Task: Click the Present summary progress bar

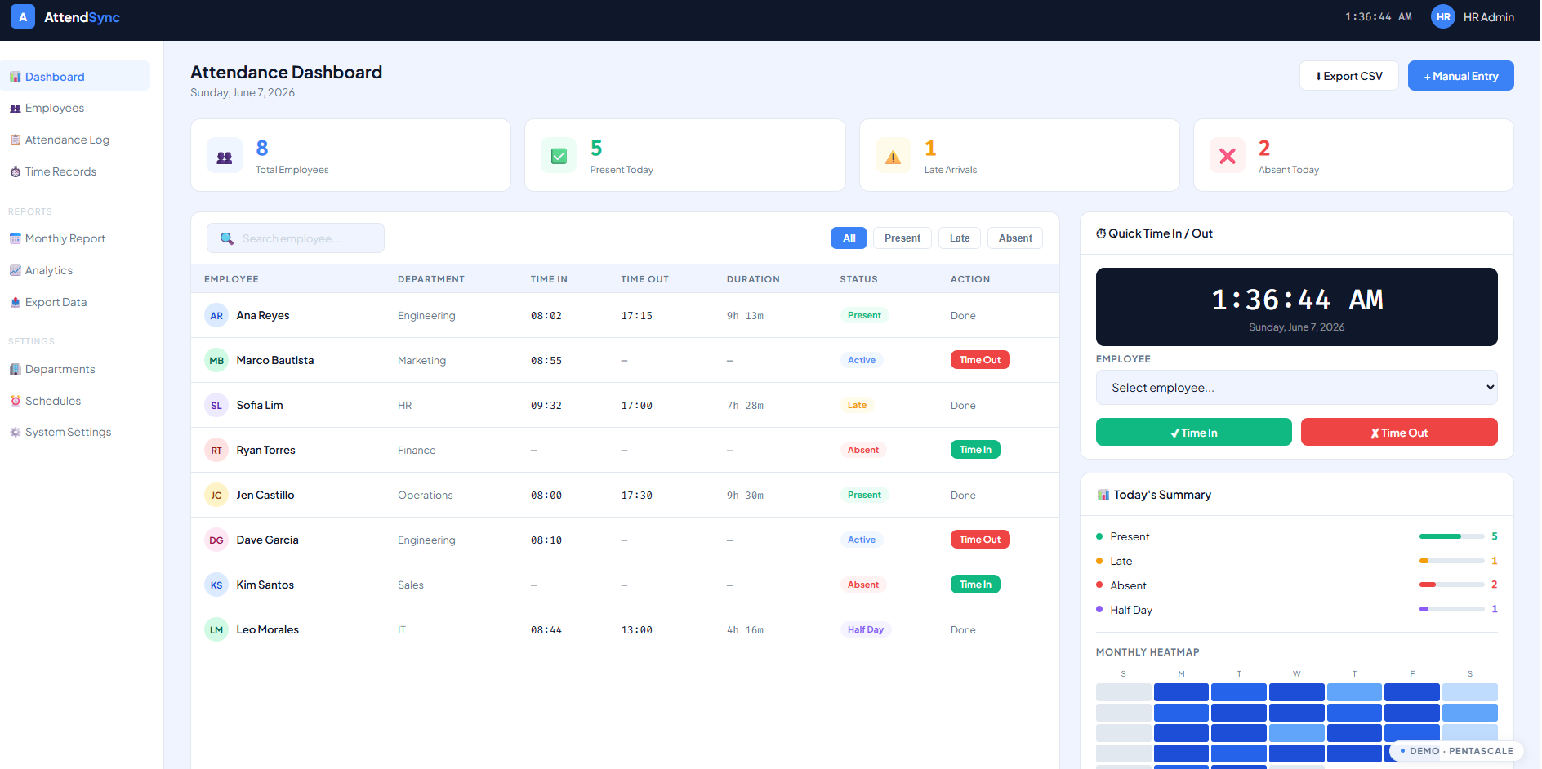Action: (x=1452, y=536)
